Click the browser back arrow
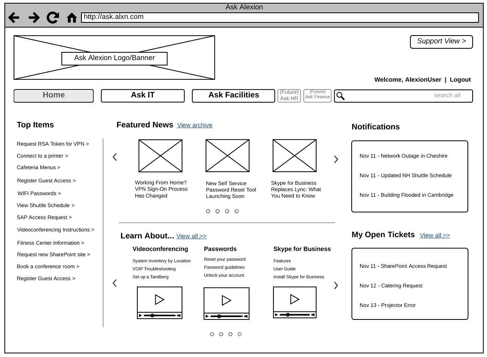 tap(14, 18)
